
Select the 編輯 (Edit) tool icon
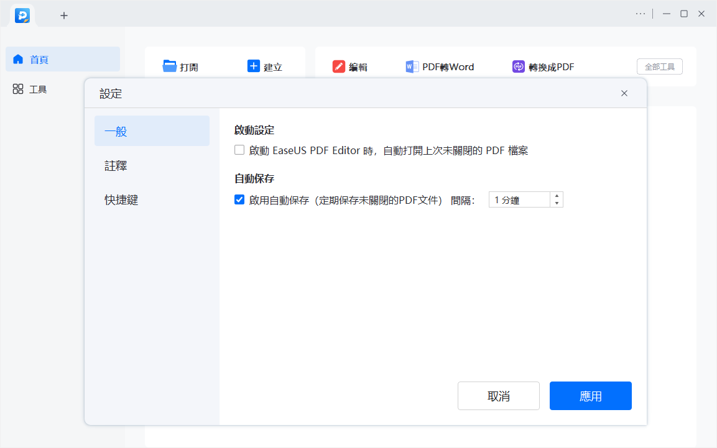coord(339,65)
